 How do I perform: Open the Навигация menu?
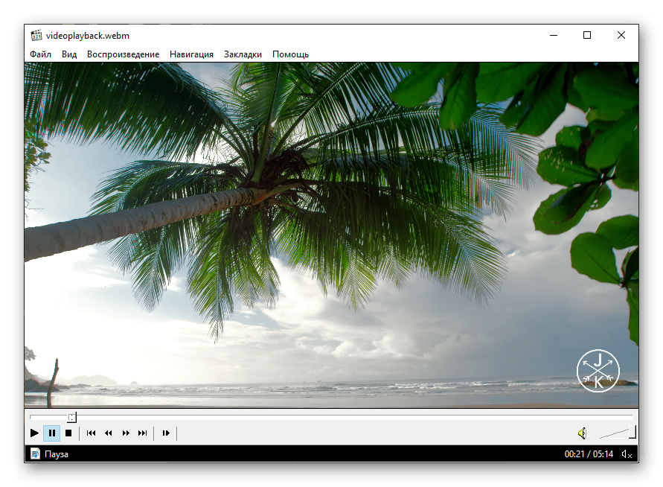(191, 54)
